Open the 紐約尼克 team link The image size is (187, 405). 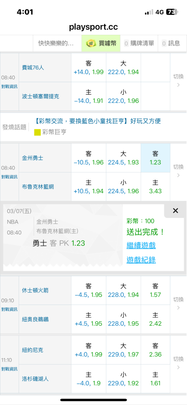point(32,350)
